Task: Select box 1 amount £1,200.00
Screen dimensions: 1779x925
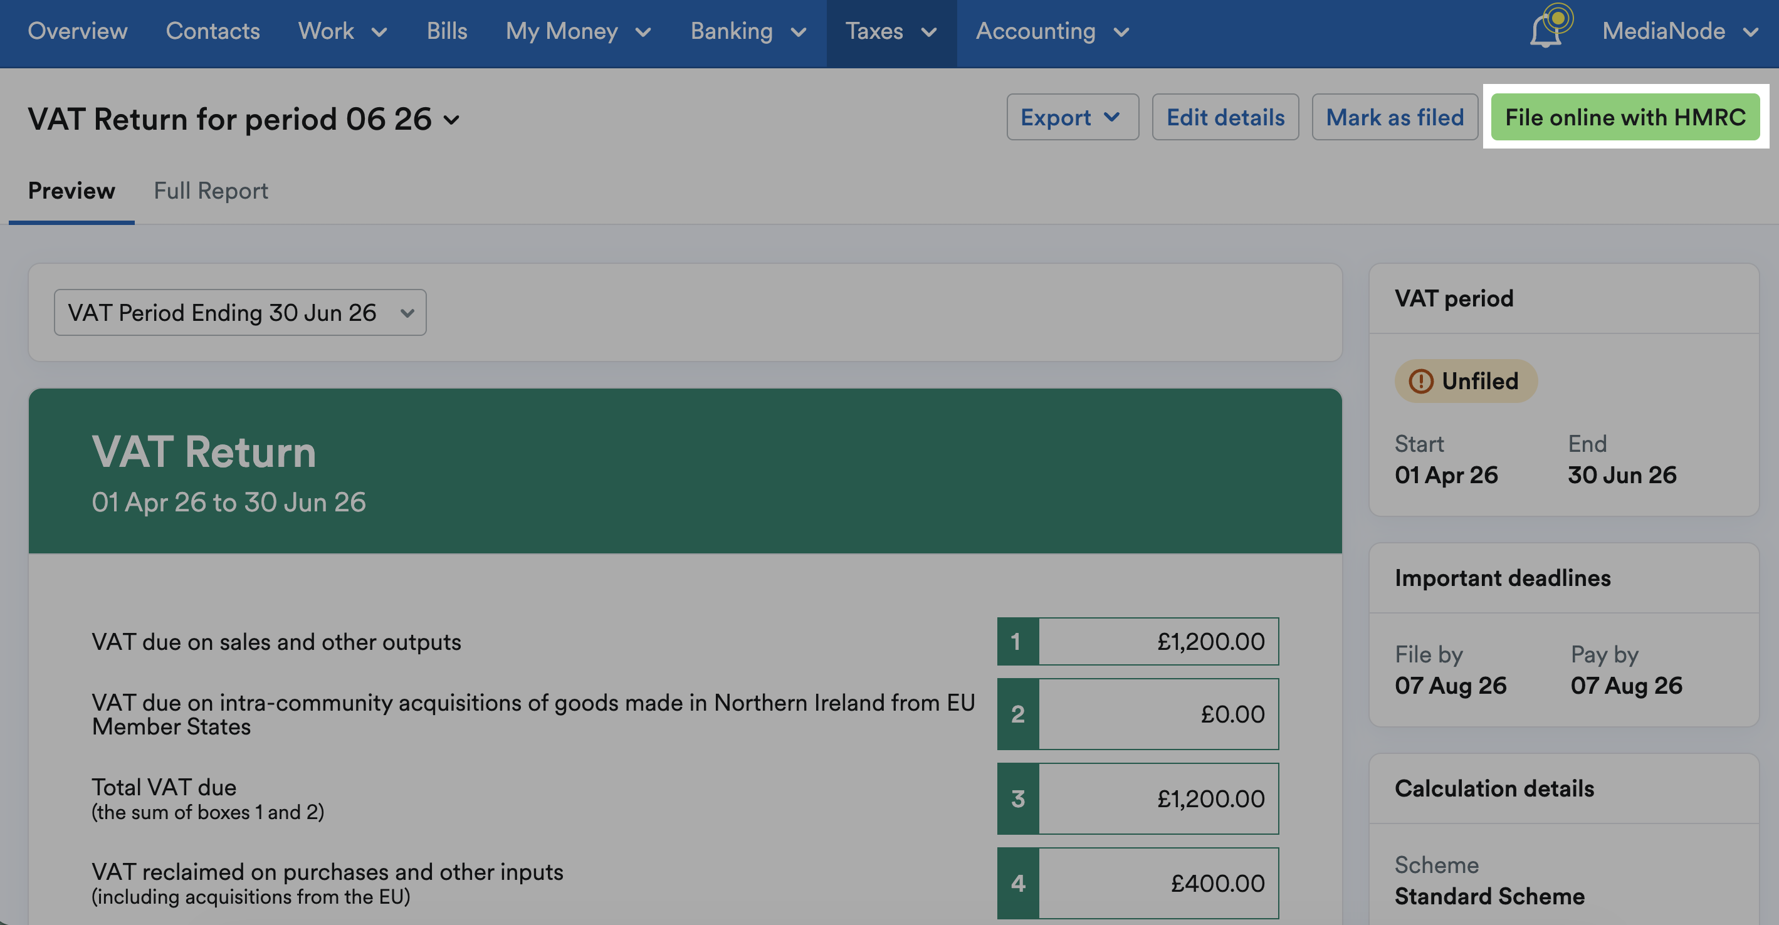Action: point(1158,642)
